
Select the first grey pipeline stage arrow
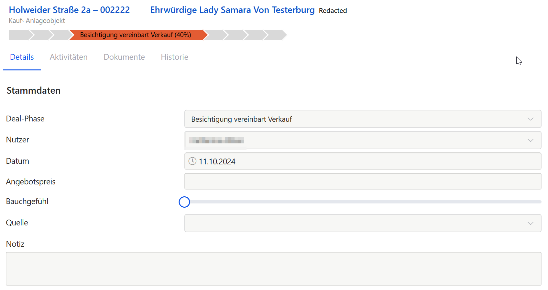(19, 35)
